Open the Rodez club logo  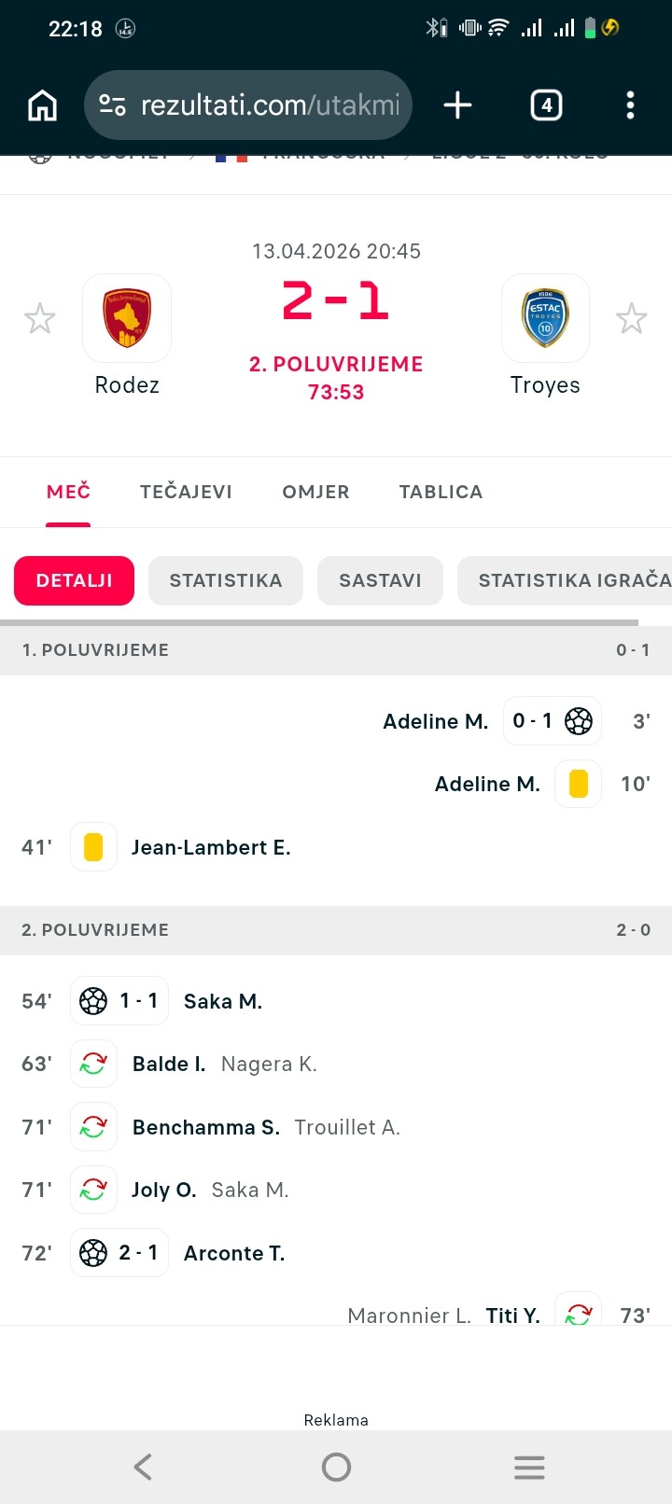pos(127,318)
